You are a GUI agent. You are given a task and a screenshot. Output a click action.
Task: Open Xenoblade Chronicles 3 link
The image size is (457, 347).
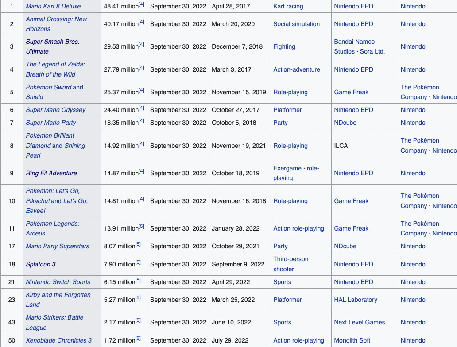pos(58,340)
